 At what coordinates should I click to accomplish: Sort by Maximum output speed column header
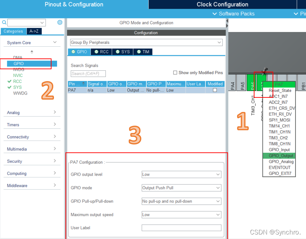pyautogui.click(x=176, y=84)
